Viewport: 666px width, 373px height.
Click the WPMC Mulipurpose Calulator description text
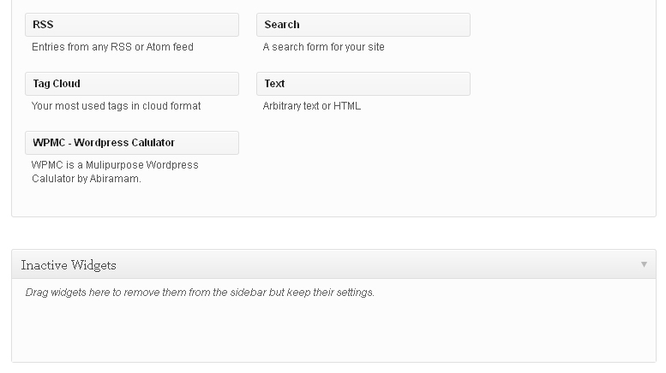pos(115,172)
